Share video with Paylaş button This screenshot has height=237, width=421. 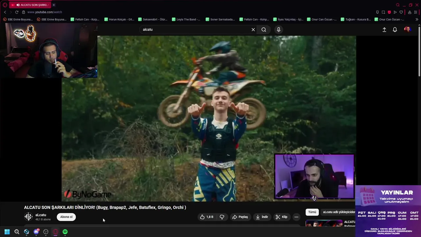coord(240,217)
